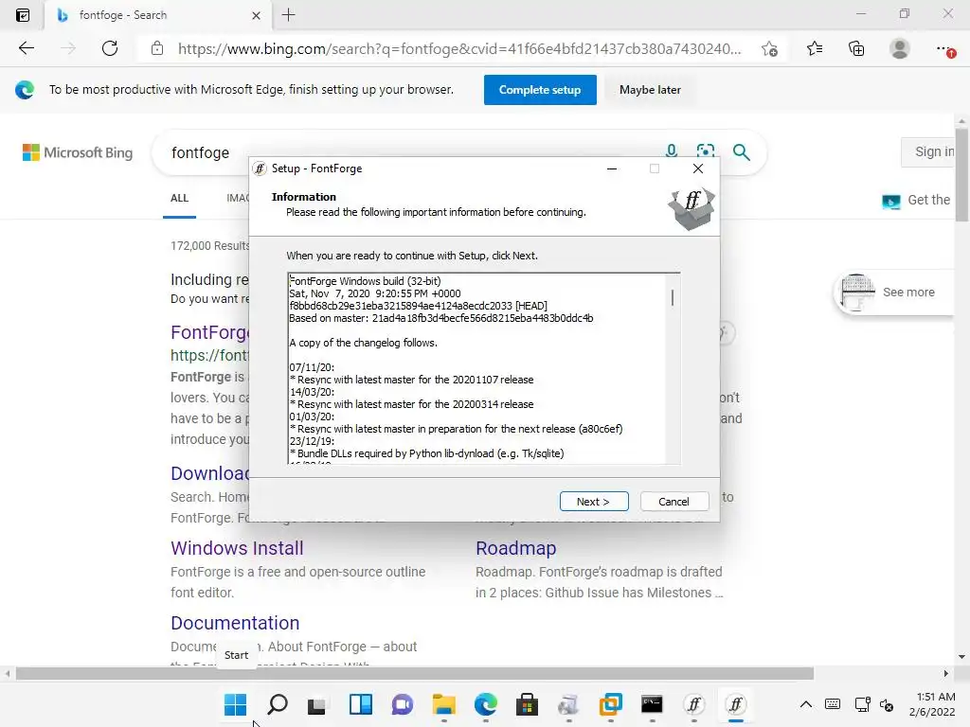This screenshot has width=970, height=727.
Task: Open the Collections icon in Edge
Action: [856, 48]
